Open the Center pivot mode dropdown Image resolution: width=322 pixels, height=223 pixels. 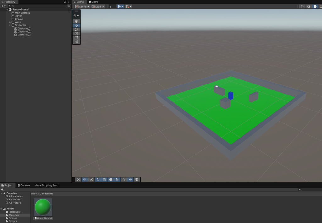82,7
